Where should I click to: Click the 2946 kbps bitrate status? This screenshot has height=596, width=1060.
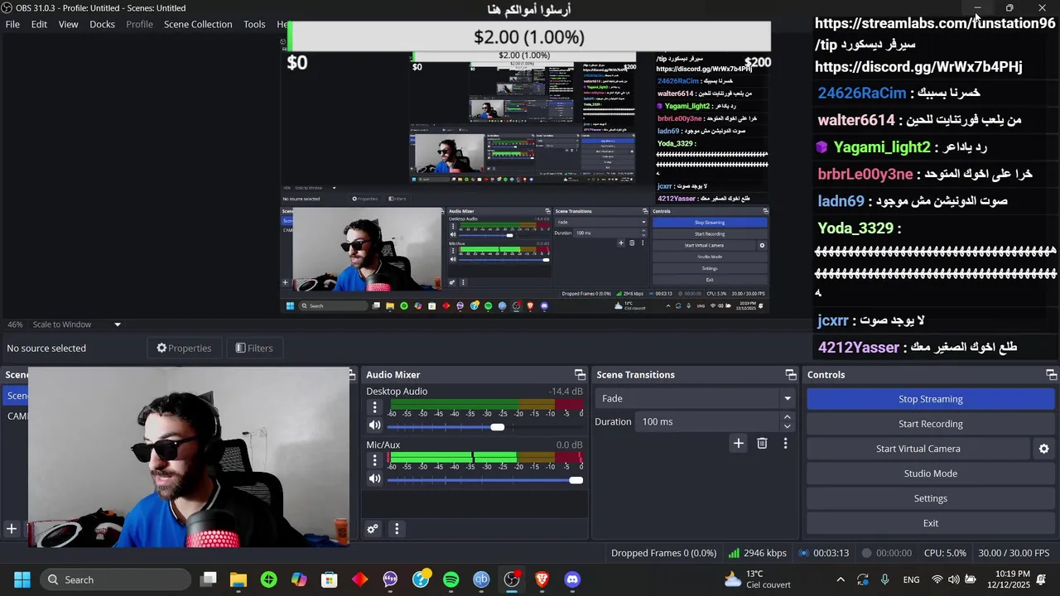tap(757, 553)
